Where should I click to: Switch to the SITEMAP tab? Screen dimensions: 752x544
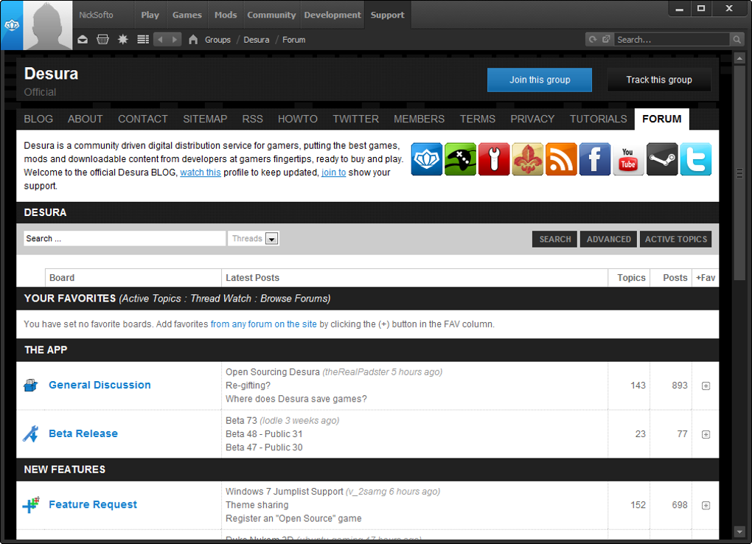click(x=205, y=119)
